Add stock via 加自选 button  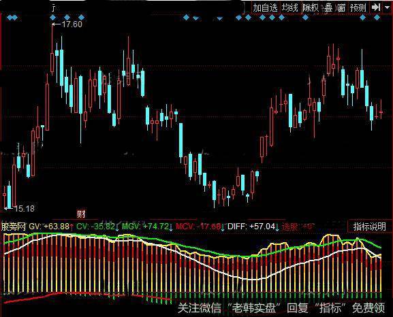click(265, 7)
